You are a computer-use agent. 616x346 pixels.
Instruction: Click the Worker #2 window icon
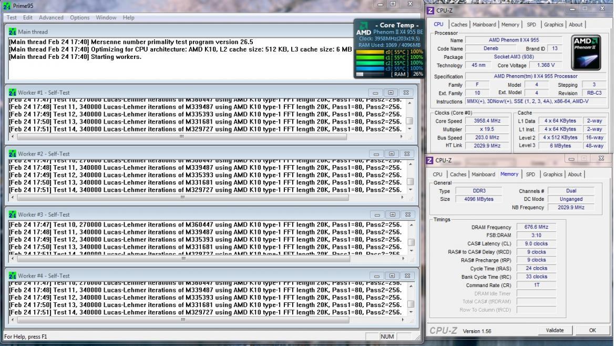pos(12,154)
